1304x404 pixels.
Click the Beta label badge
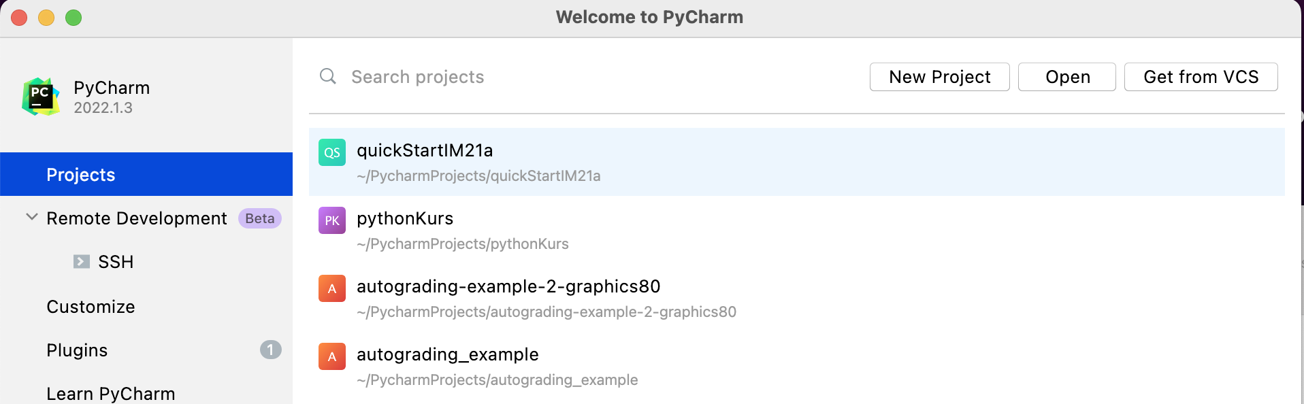[260, 218]
